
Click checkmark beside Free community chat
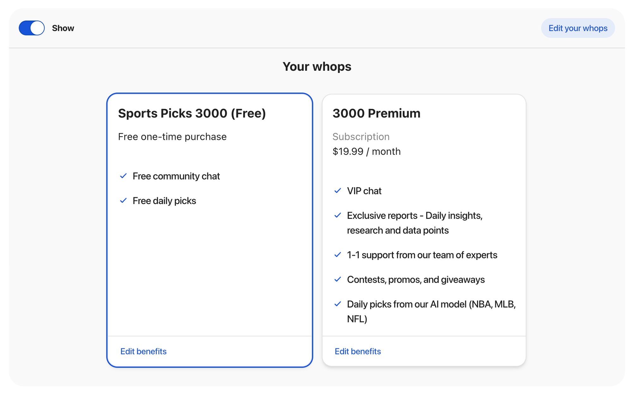(x=123, y=176)
